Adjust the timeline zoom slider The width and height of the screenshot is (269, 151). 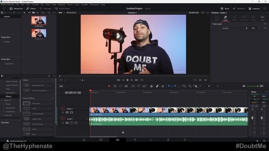(209, 86)
